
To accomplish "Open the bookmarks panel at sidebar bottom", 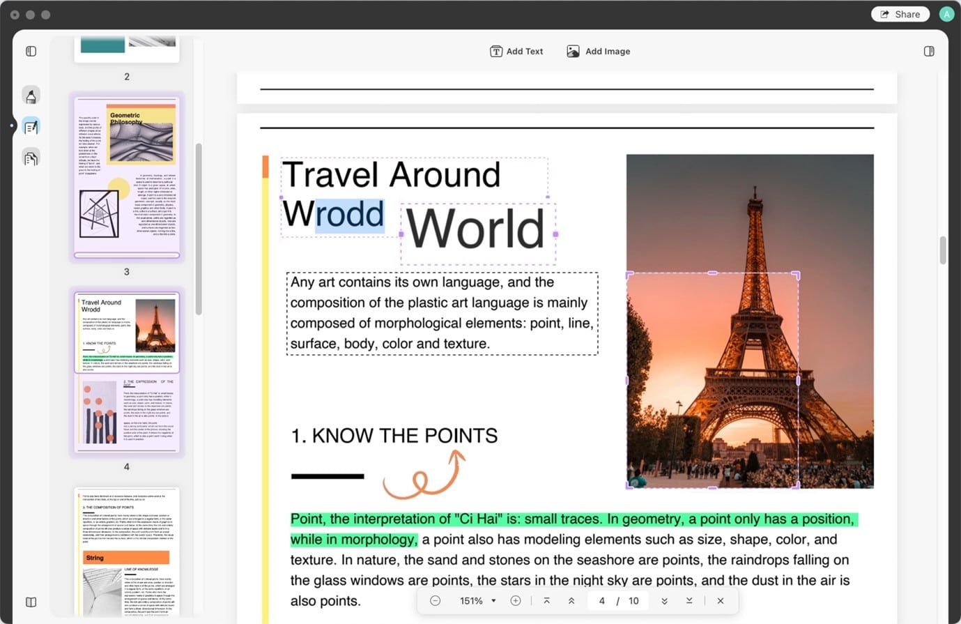I will [x=31, y=602].
